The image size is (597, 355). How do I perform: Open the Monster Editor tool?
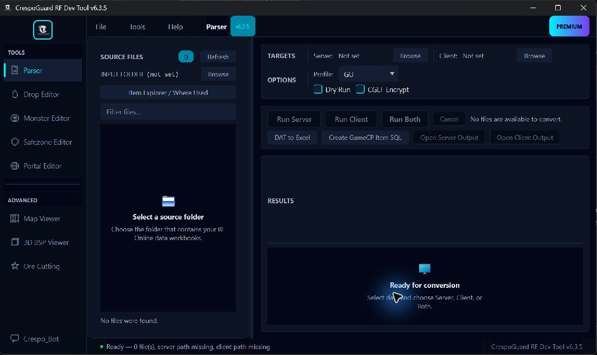point(43,118)
